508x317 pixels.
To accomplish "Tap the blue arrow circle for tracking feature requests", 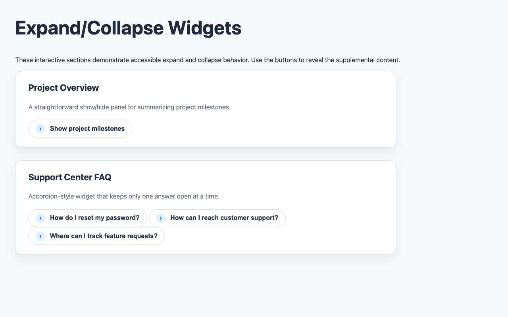I will (x=40, y=236).
